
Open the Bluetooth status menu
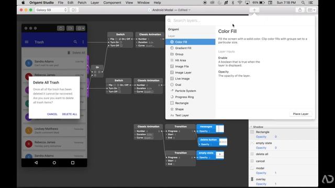233,3
